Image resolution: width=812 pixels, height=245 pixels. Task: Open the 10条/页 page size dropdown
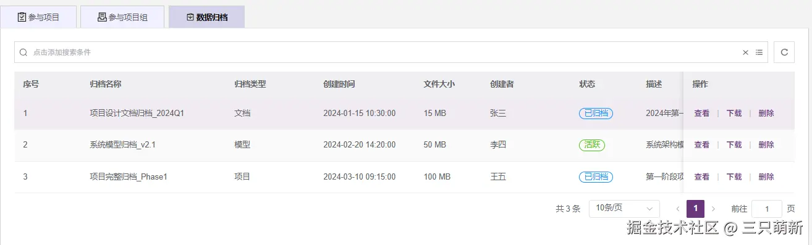(x=624, y=209)
